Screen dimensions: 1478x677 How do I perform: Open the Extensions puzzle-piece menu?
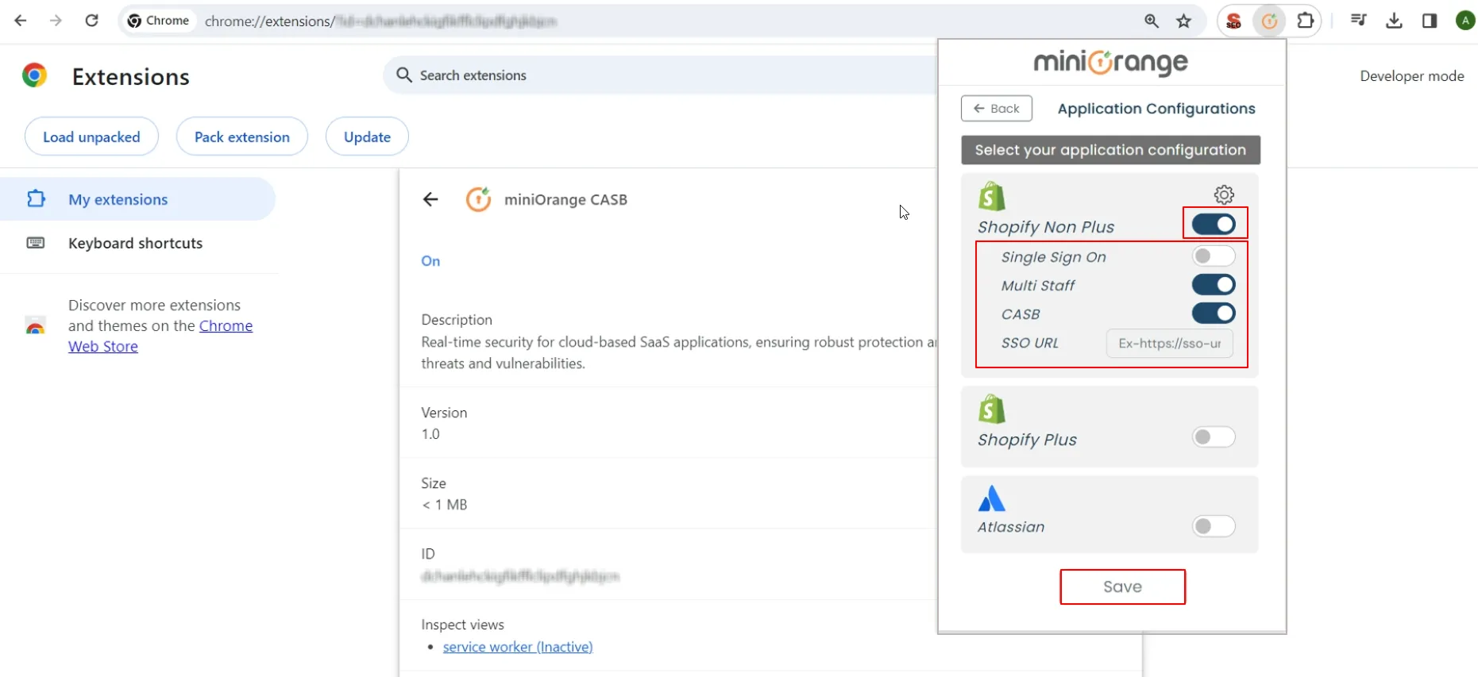(1305, 21)
